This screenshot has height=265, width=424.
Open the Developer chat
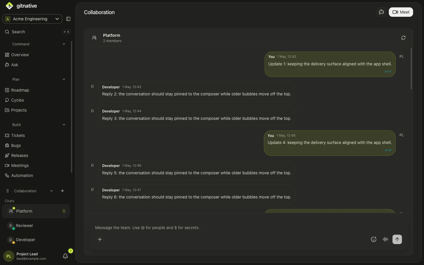coord(36,240)
